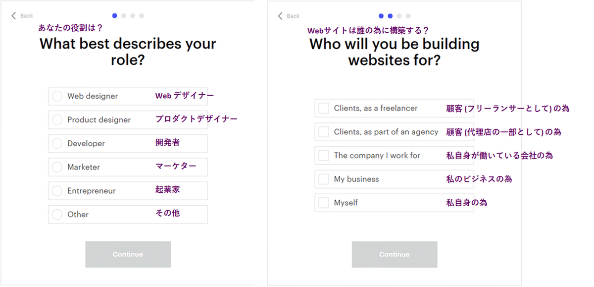Screen dimensions: 594x287
Task: Check the Clients, as a freelancer box
Action: tap(324, 108)
